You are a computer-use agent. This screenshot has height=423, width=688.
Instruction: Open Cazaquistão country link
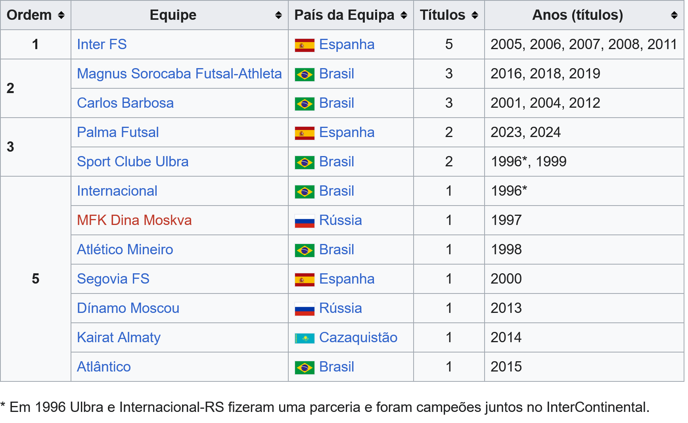(x=358, y=337)
